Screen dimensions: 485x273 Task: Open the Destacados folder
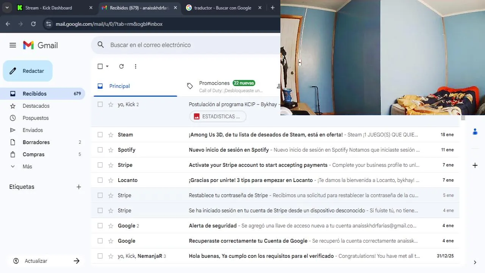coord(42,106)
